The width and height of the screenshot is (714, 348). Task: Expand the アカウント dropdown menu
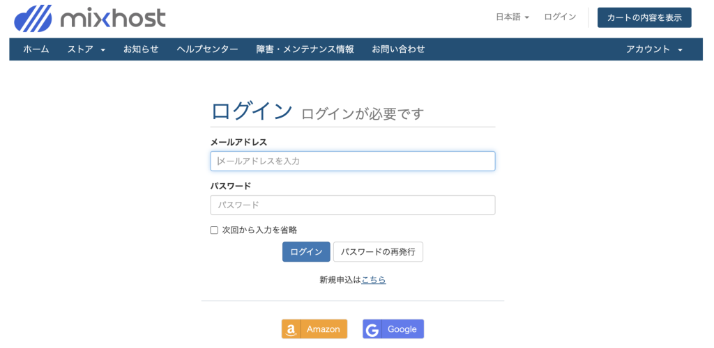click(x=654, y=49)
